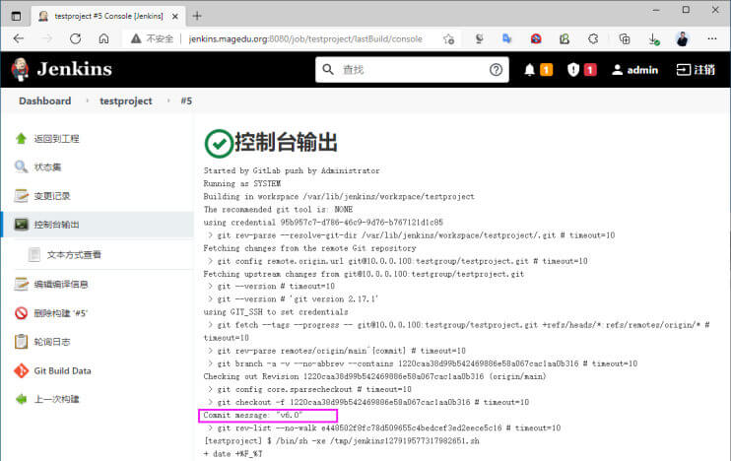This screenshot has height=461, width=731.
Task: Open the translate extension icon
Action: [506, 38]
